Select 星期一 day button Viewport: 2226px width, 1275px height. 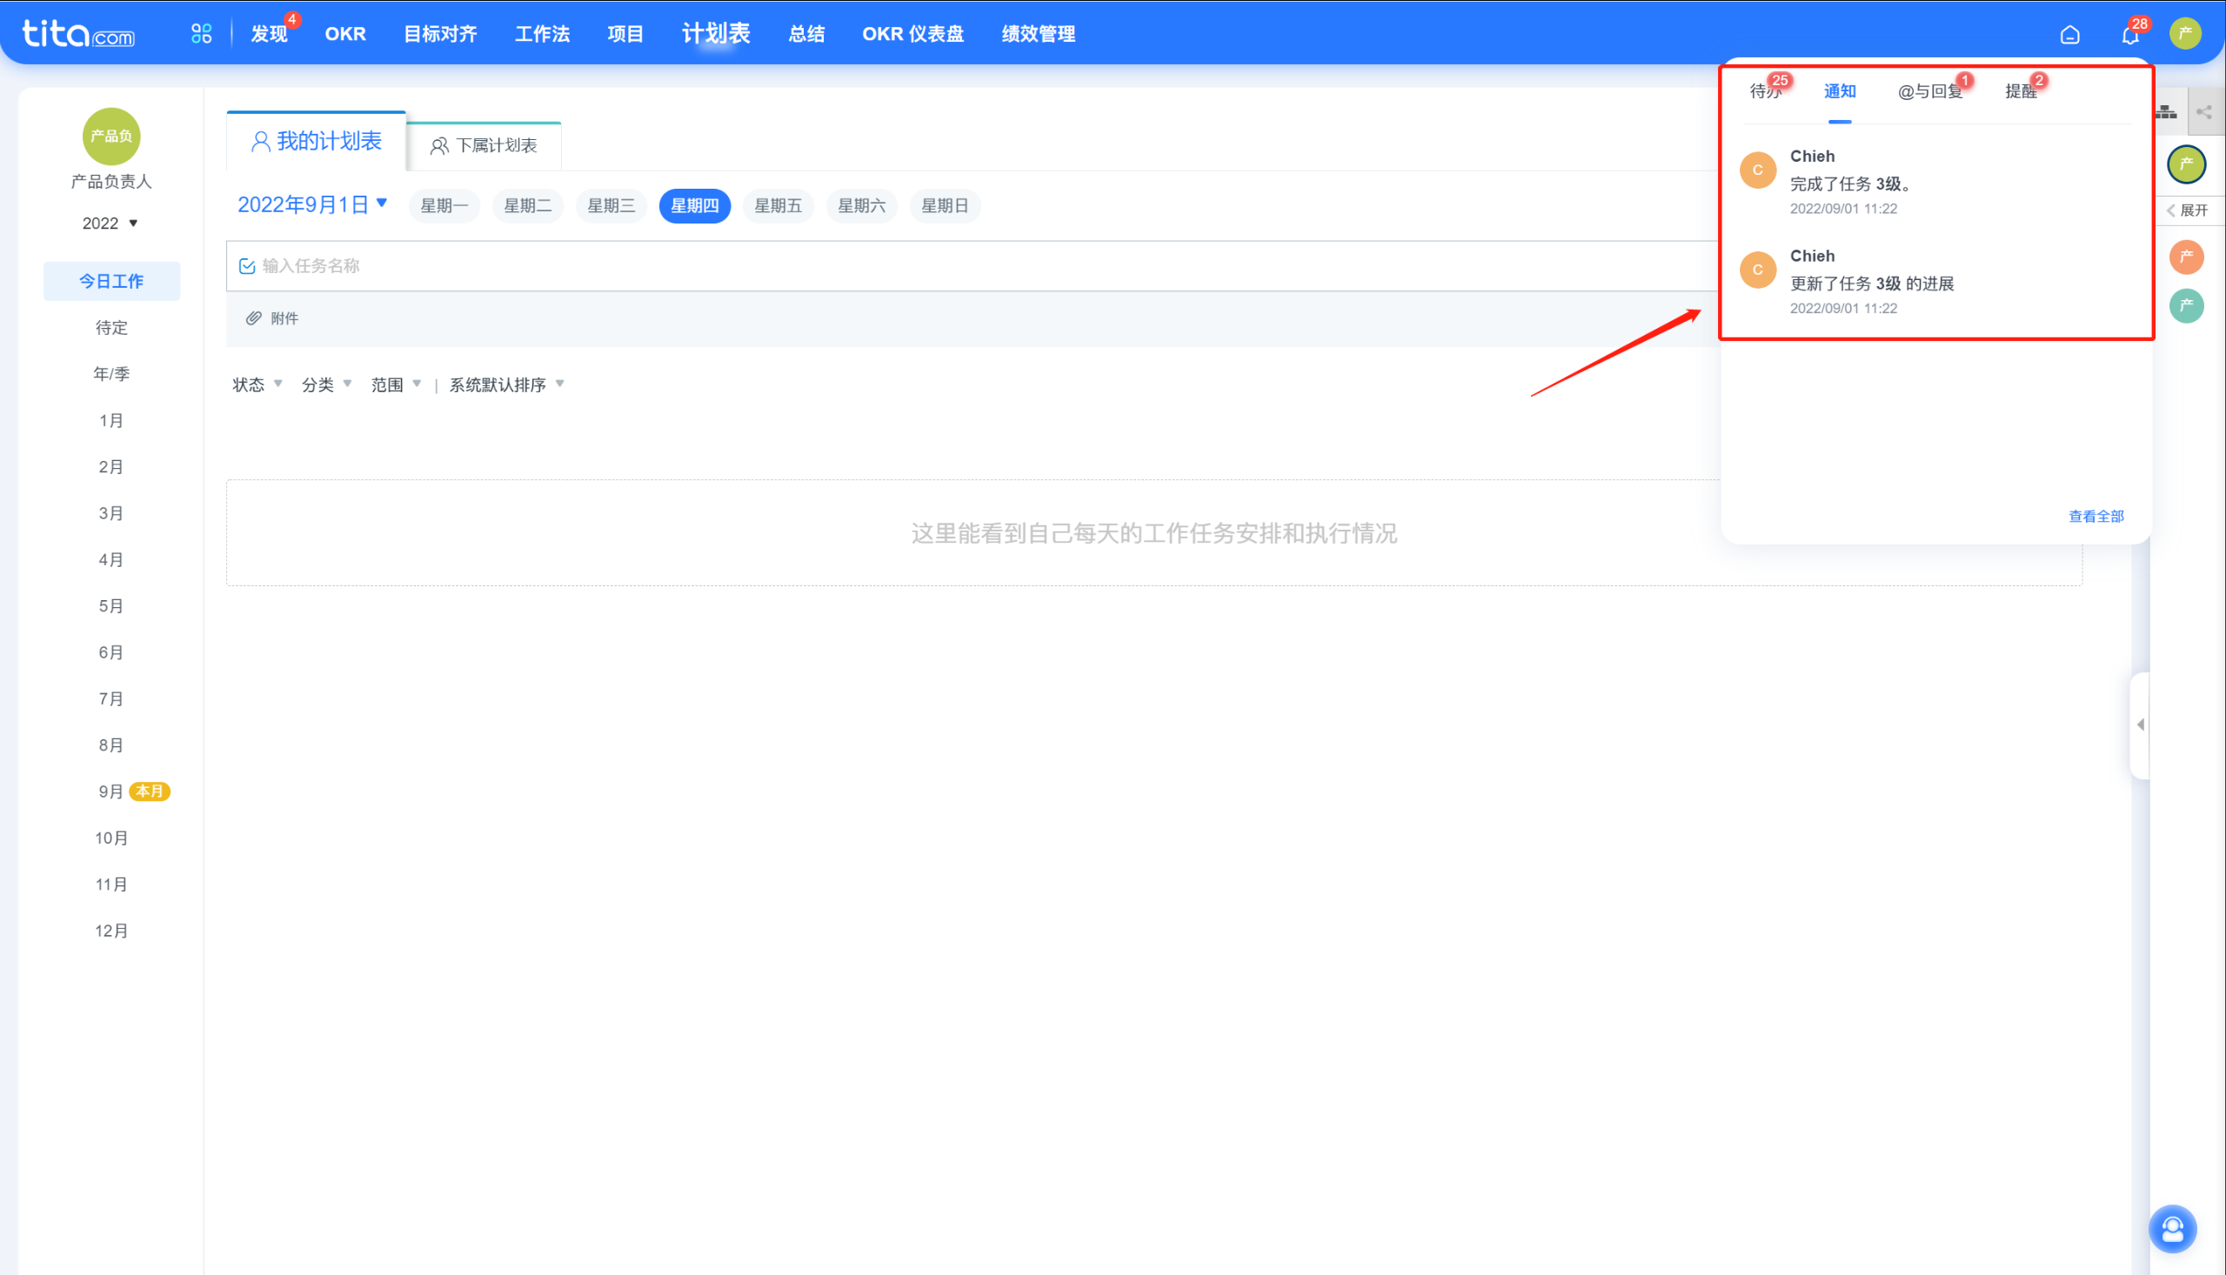tap(444, 206)
